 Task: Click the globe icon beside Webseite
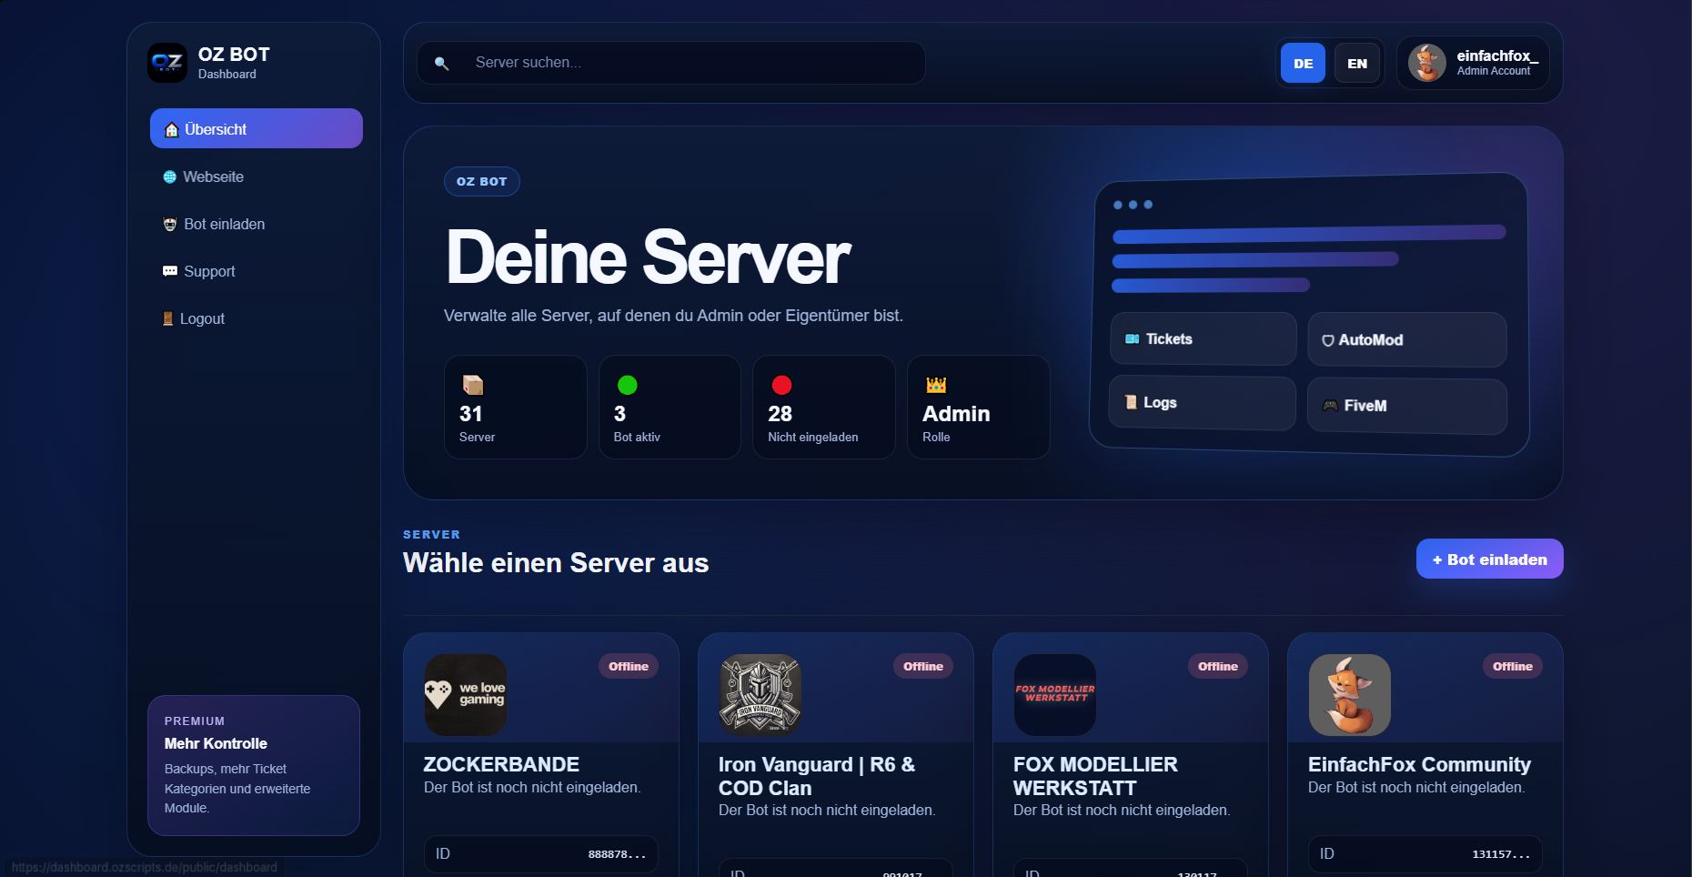coord(170,176)
